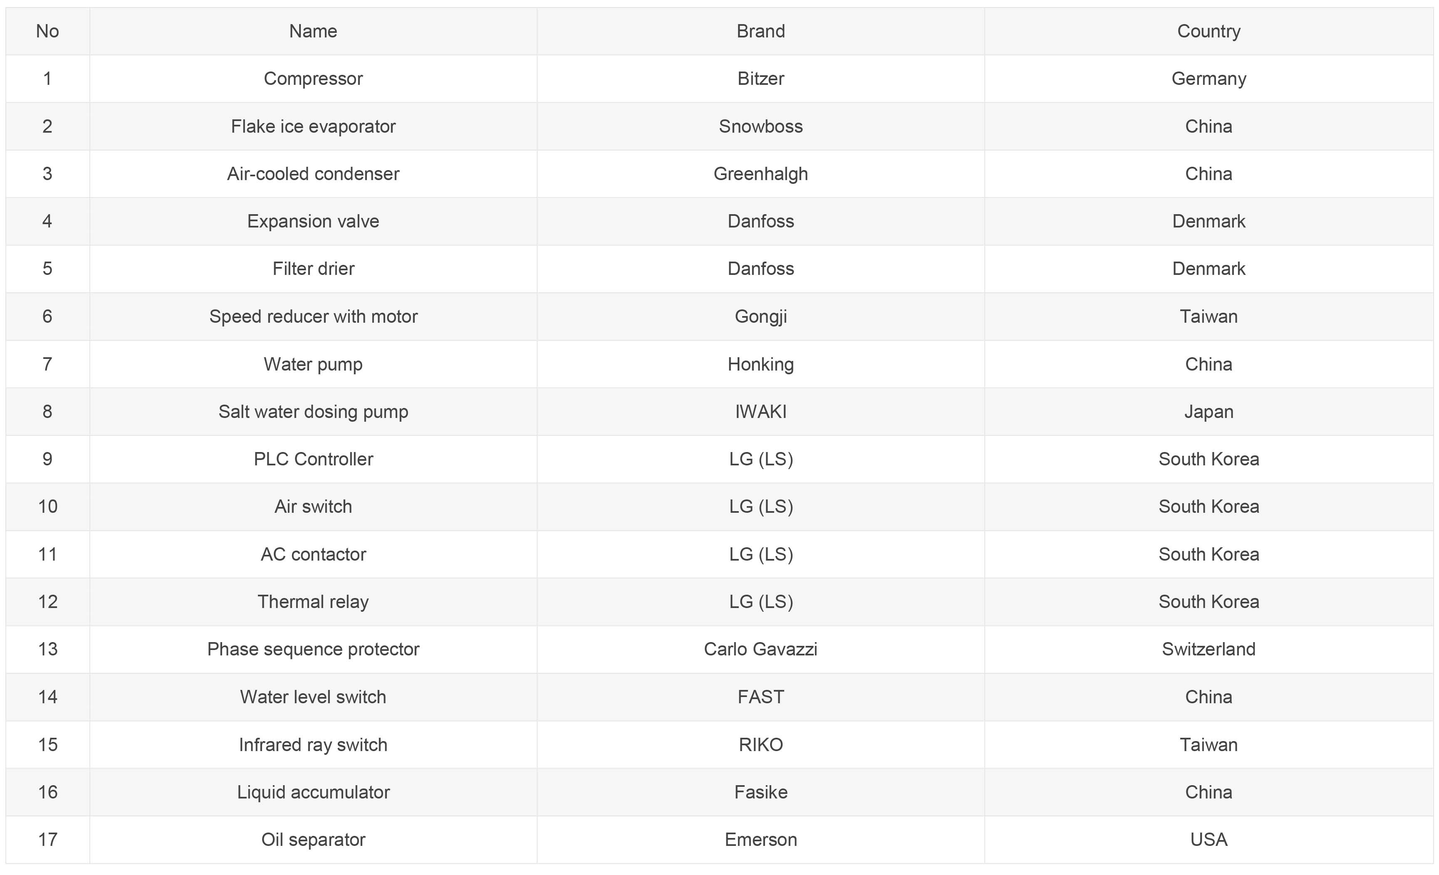Select the Flake ice evaporator cell
Image resolution: width=1439 pixels, height=875 pixels.
click(313, 126)
